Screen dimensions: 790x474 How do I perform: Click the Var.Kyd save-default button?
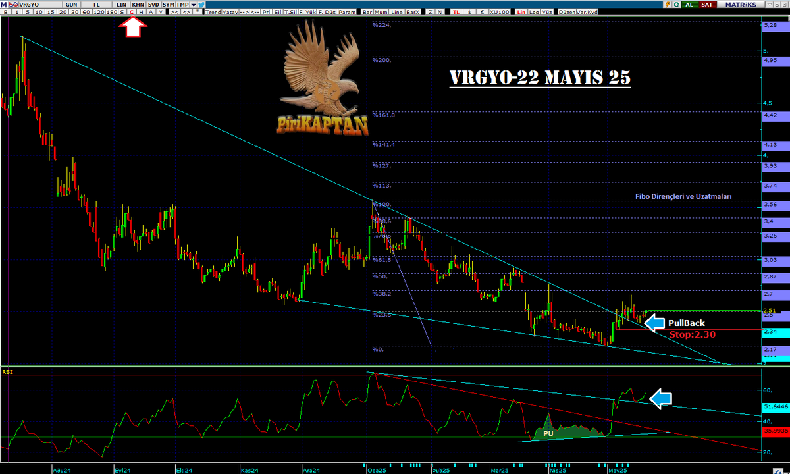tap(587, 13)
